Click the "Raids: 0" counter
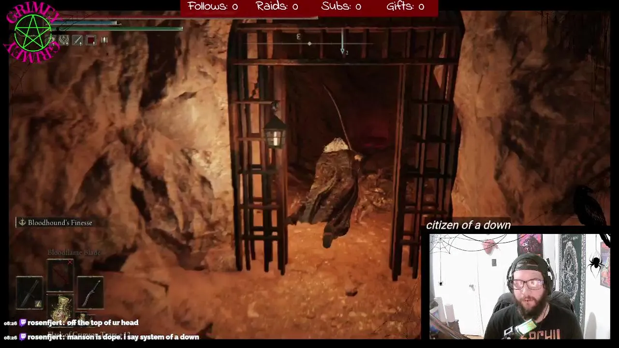This screenshot has width=619, height=348. click(x=277, y=6)
